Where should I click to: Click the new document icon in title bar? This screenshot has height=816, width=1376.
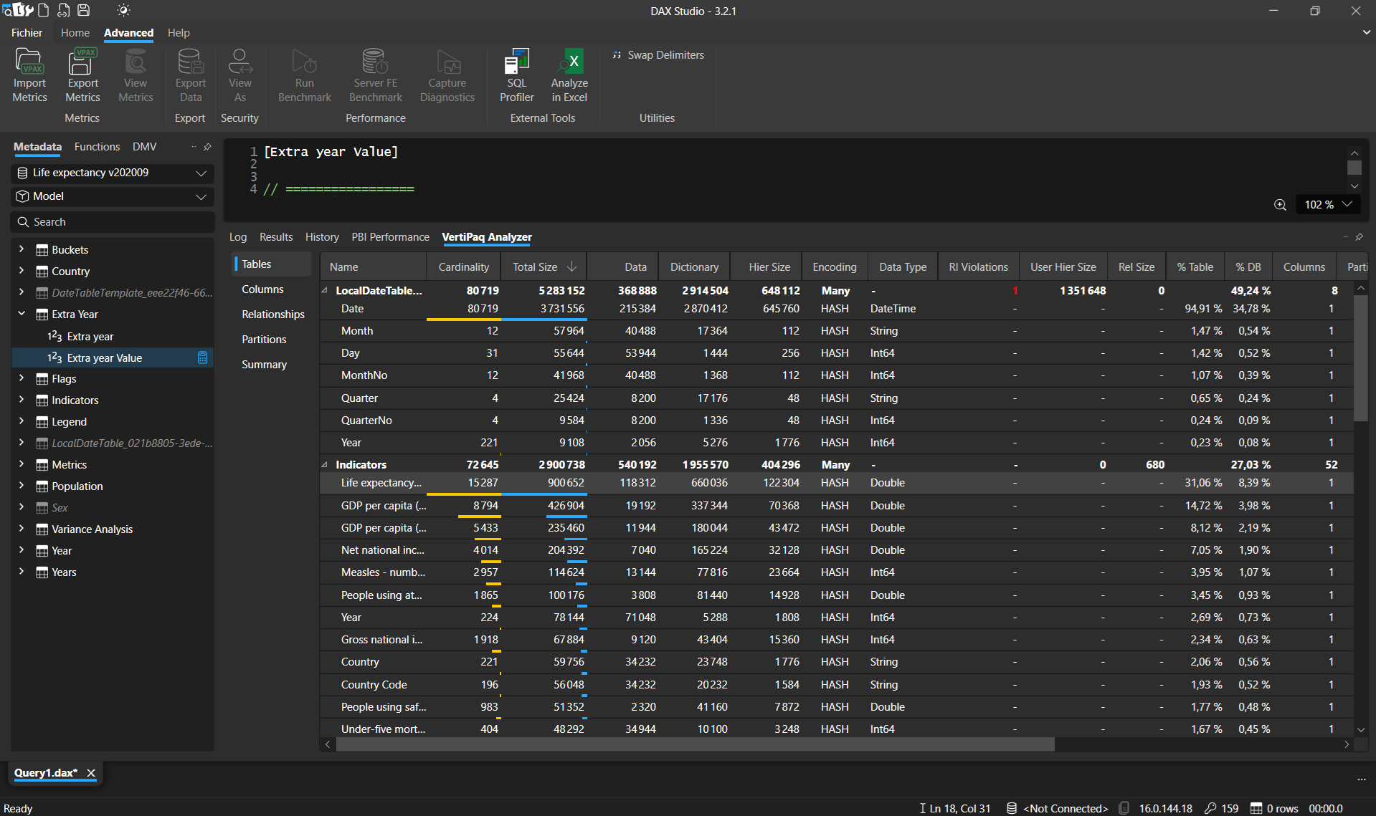tap(44, 10)
